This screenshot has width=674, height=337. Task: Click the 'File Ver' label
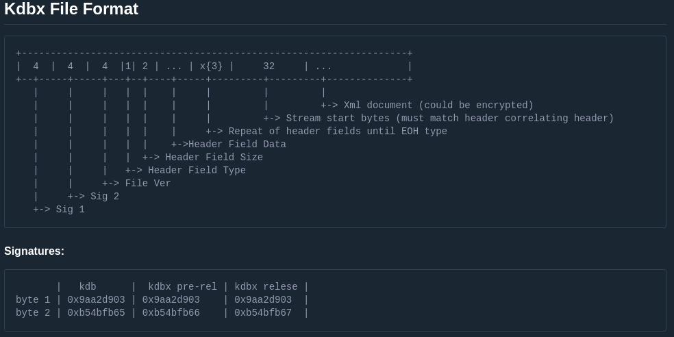coord(148,184)
